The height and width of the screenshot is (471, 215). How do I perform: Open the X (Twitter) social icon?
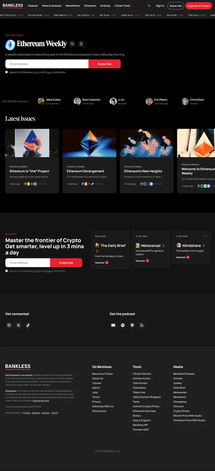click(19, 325)
